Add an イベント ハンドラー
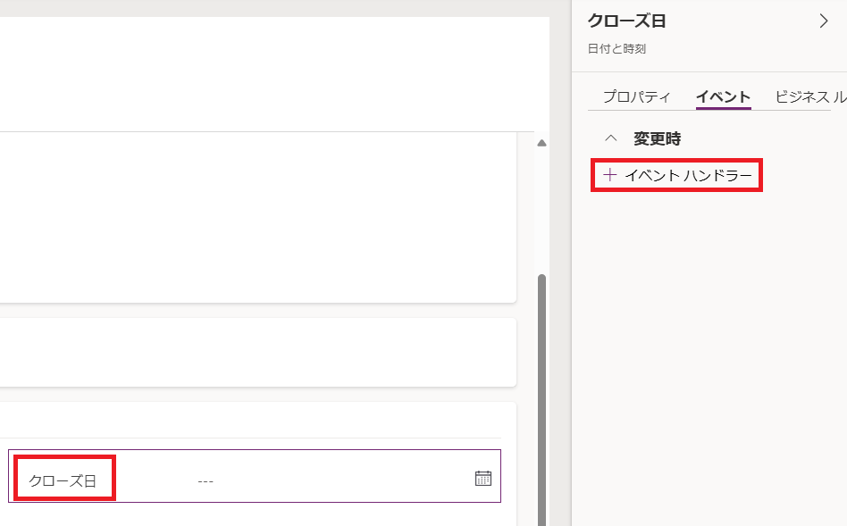The image size is (847, 526). point(677,175)
